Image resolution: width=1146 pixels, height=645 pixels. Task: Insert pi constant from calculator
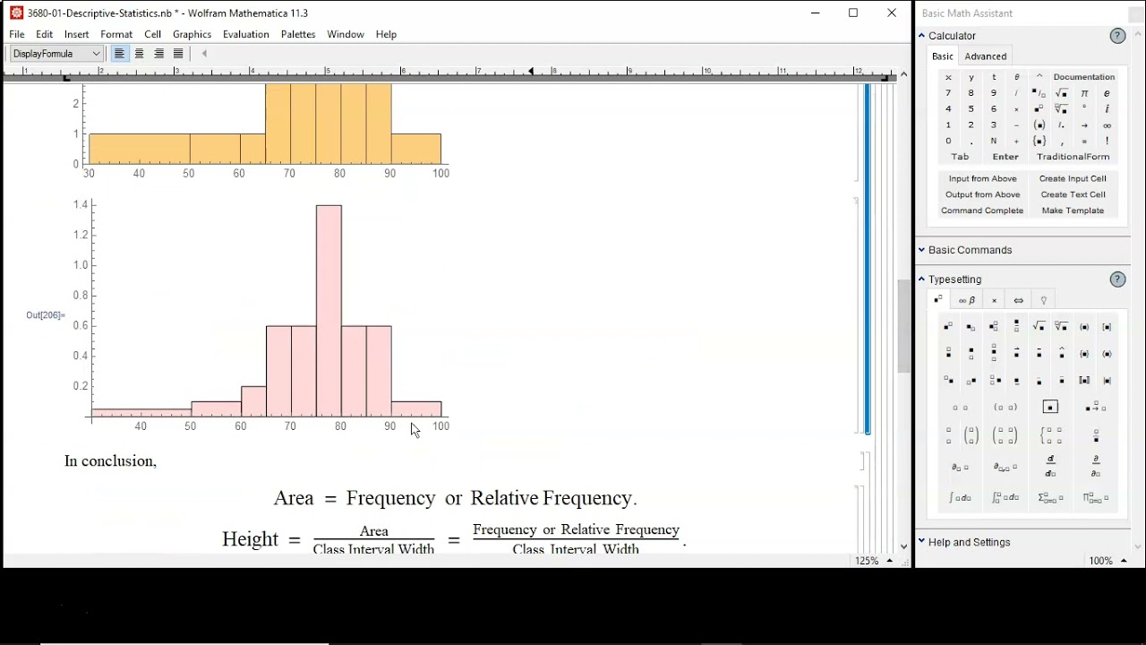point(1085,93)
